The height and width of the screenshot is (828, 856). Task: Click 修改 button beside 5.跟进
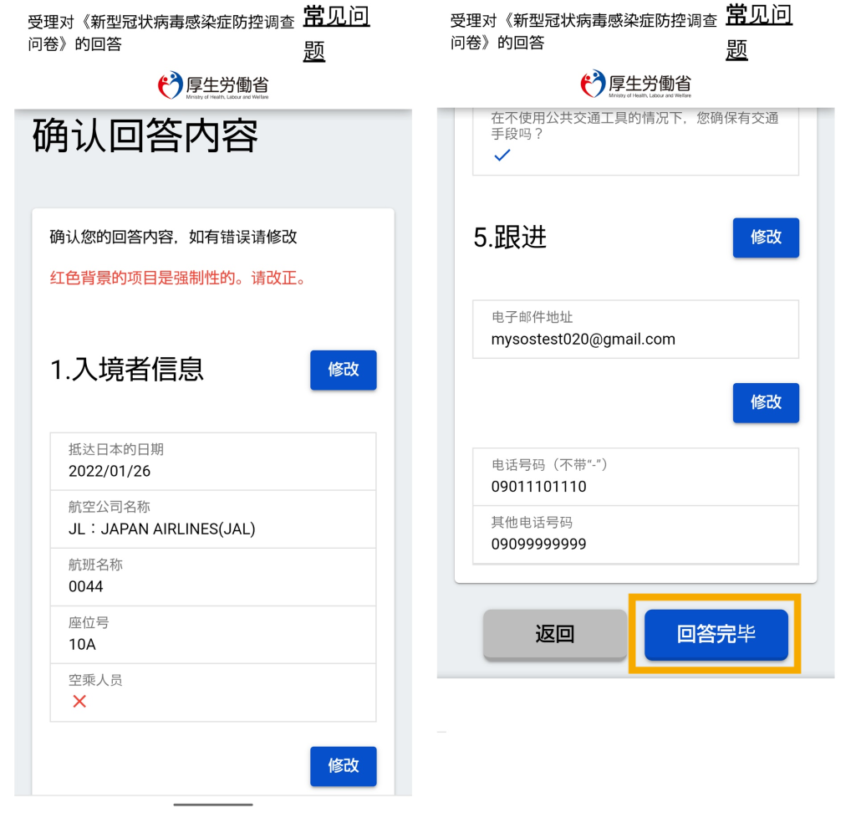766,238
